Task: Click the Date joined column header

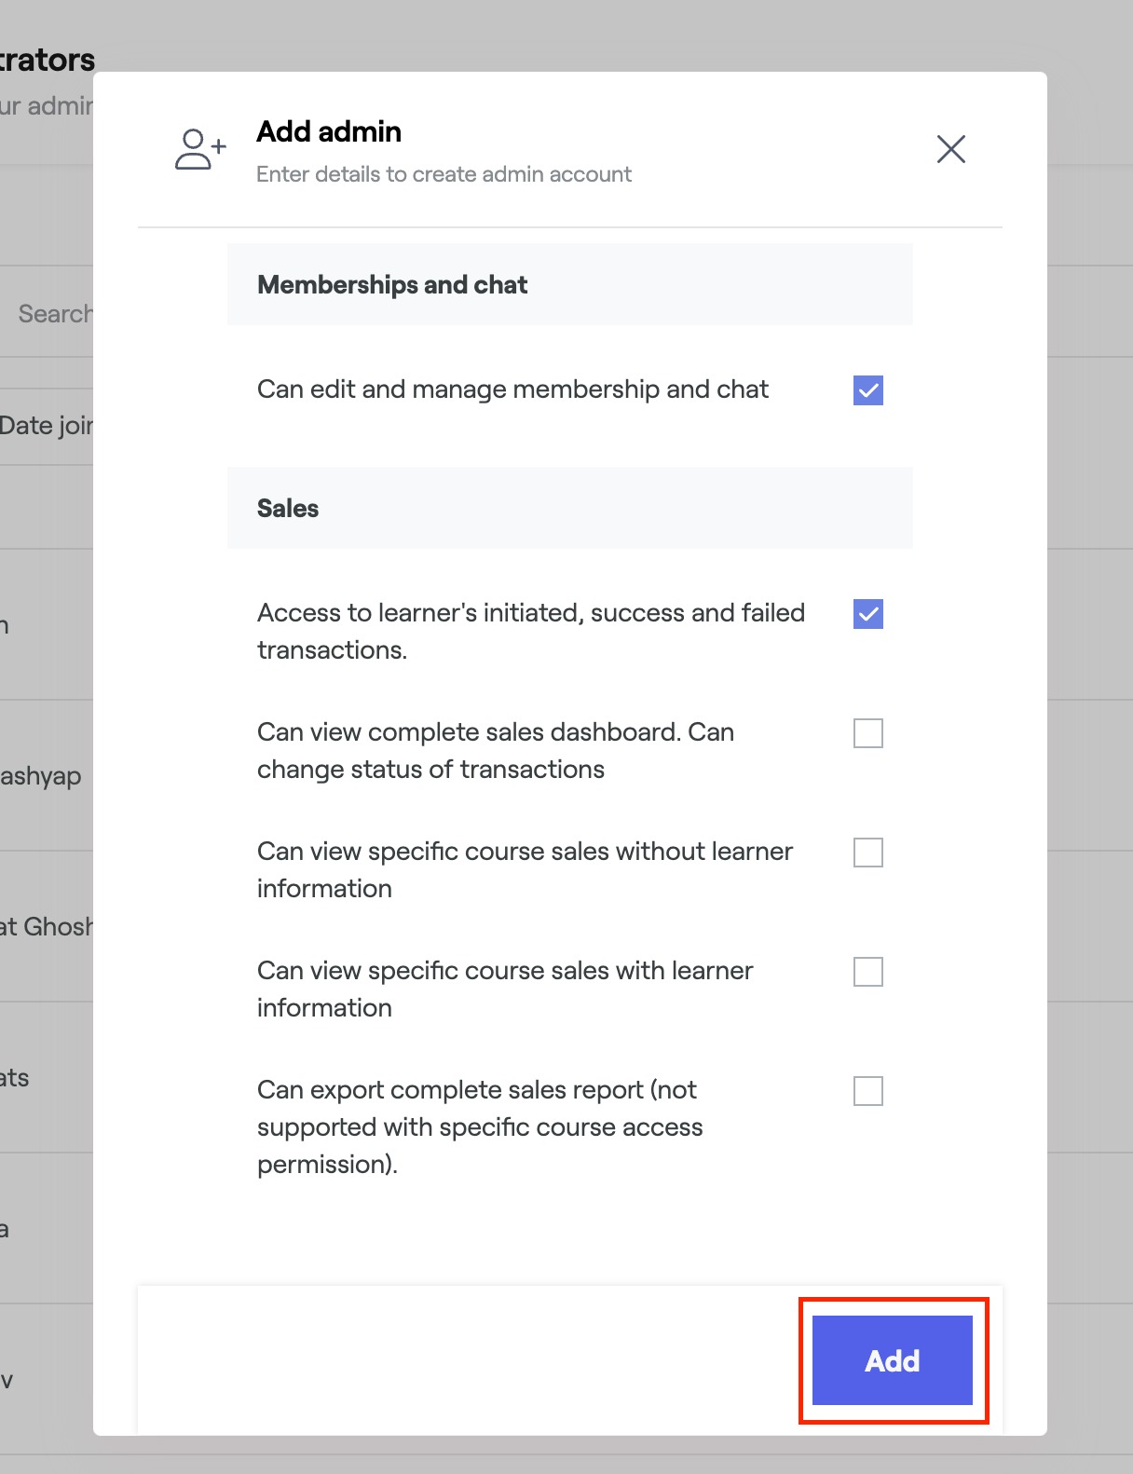Action: (47, 426)
